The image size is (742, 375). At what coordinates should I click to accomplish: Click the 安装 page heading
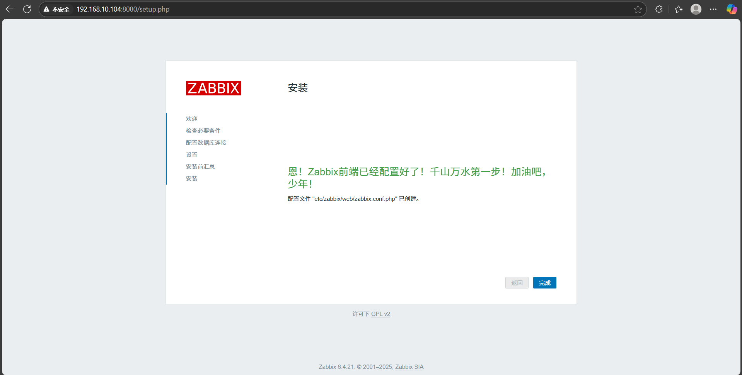(x=298, y=88)
